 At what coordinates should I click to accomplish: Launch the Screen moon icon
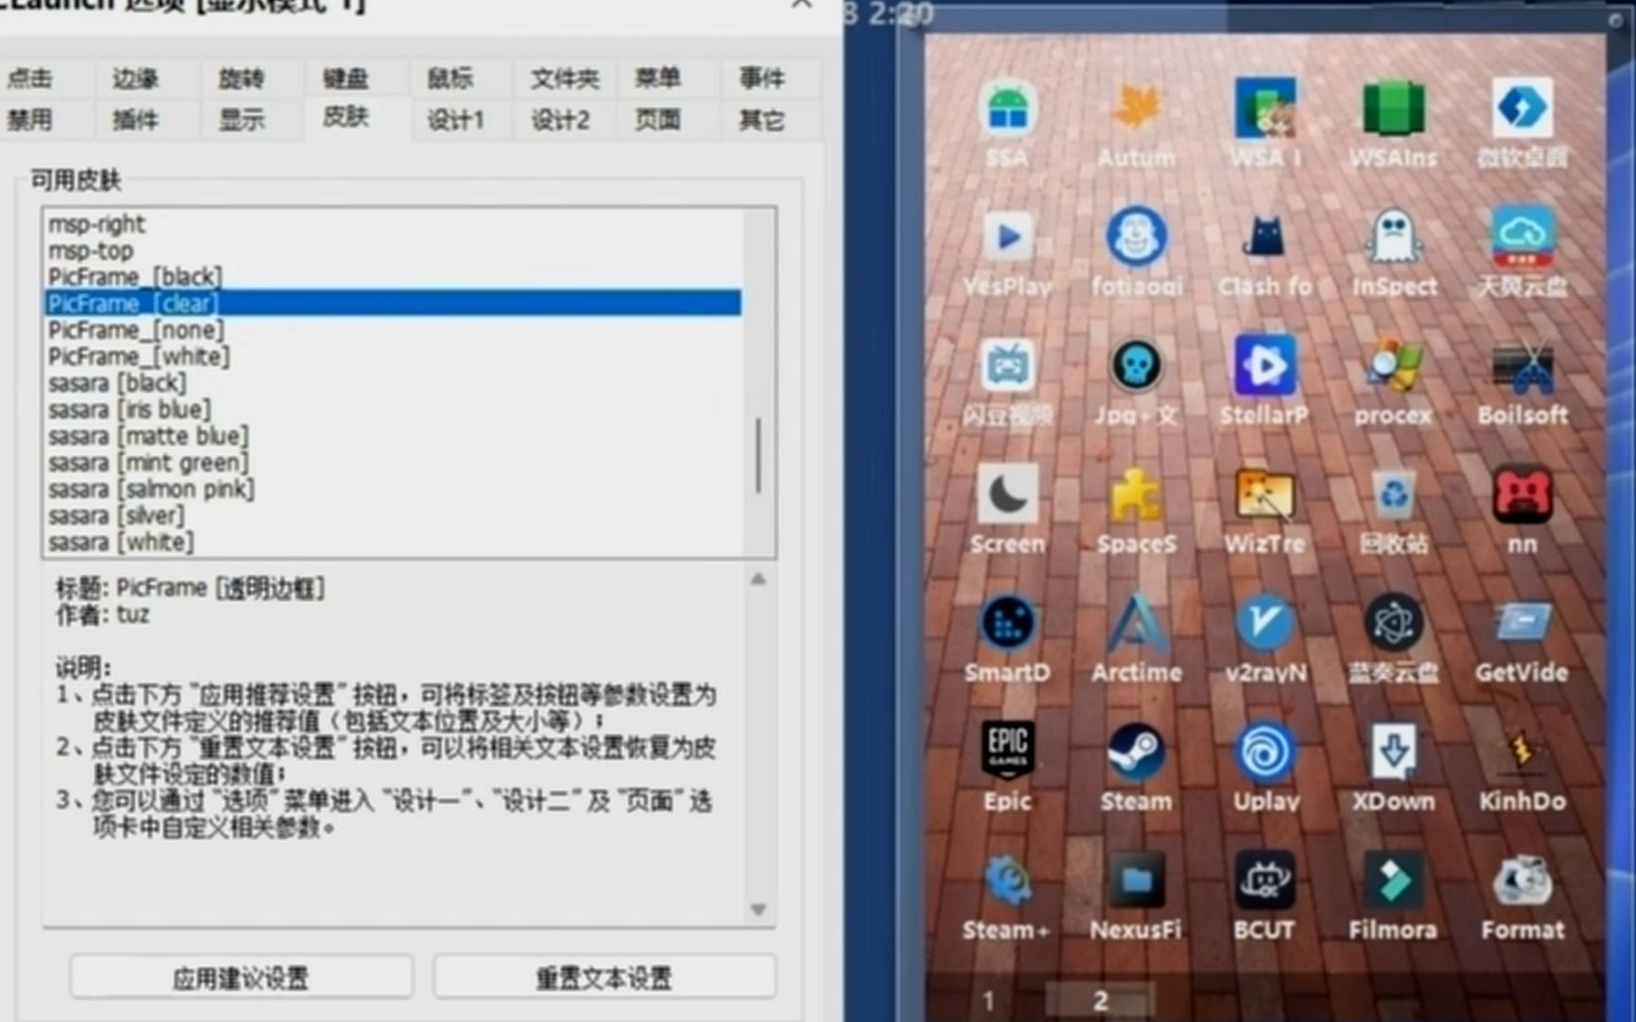coord(1007,494)
